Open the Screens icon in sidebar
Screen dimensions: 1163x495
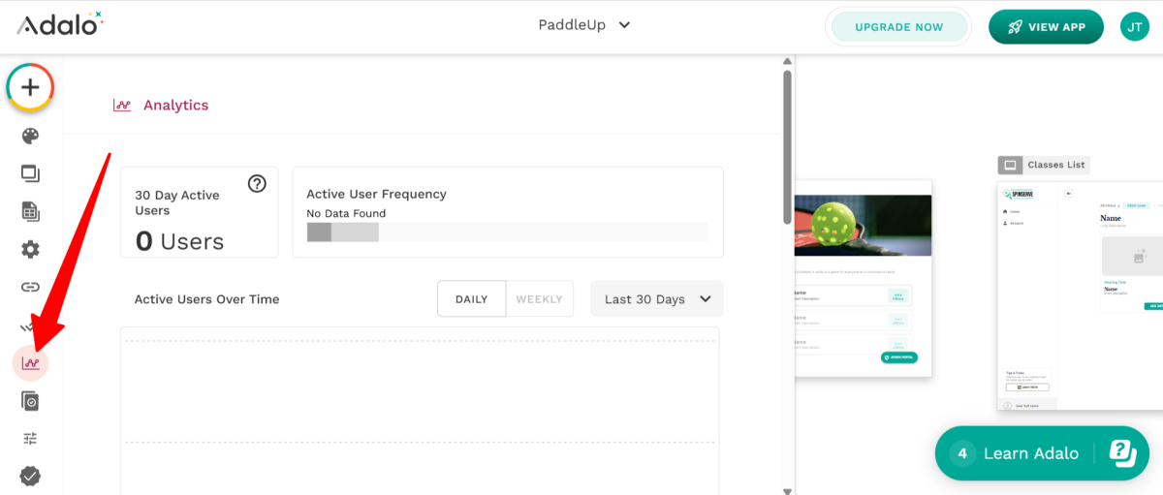click(x=30, y=174)
